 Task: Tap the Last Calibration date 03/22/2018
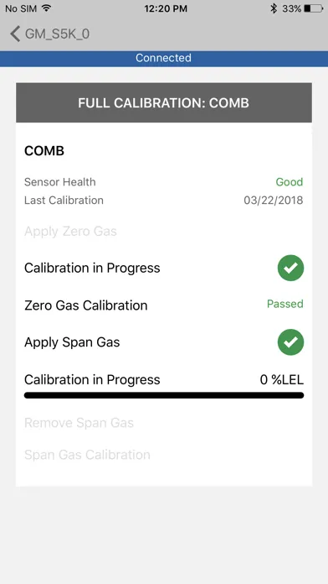pyautogui.click(x=274, y=201)
